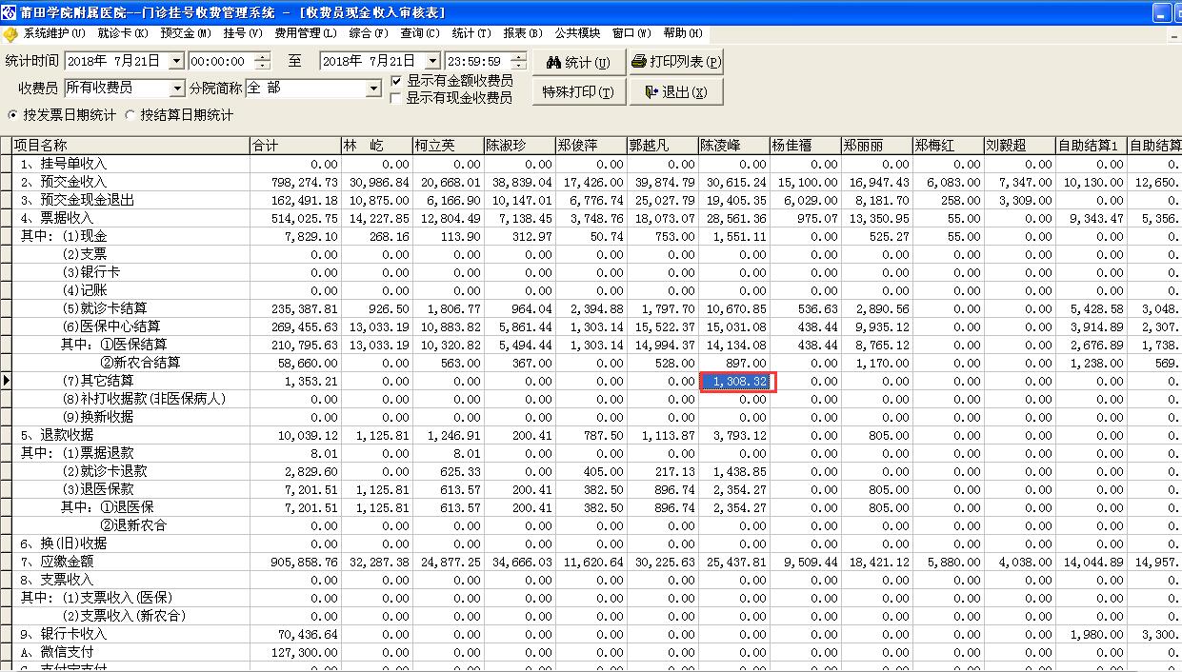Click the 郭越凡 column header

(x=662, y=146)
